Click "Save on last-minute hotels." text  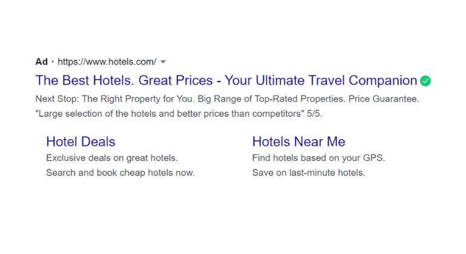(x=309, y=172)
